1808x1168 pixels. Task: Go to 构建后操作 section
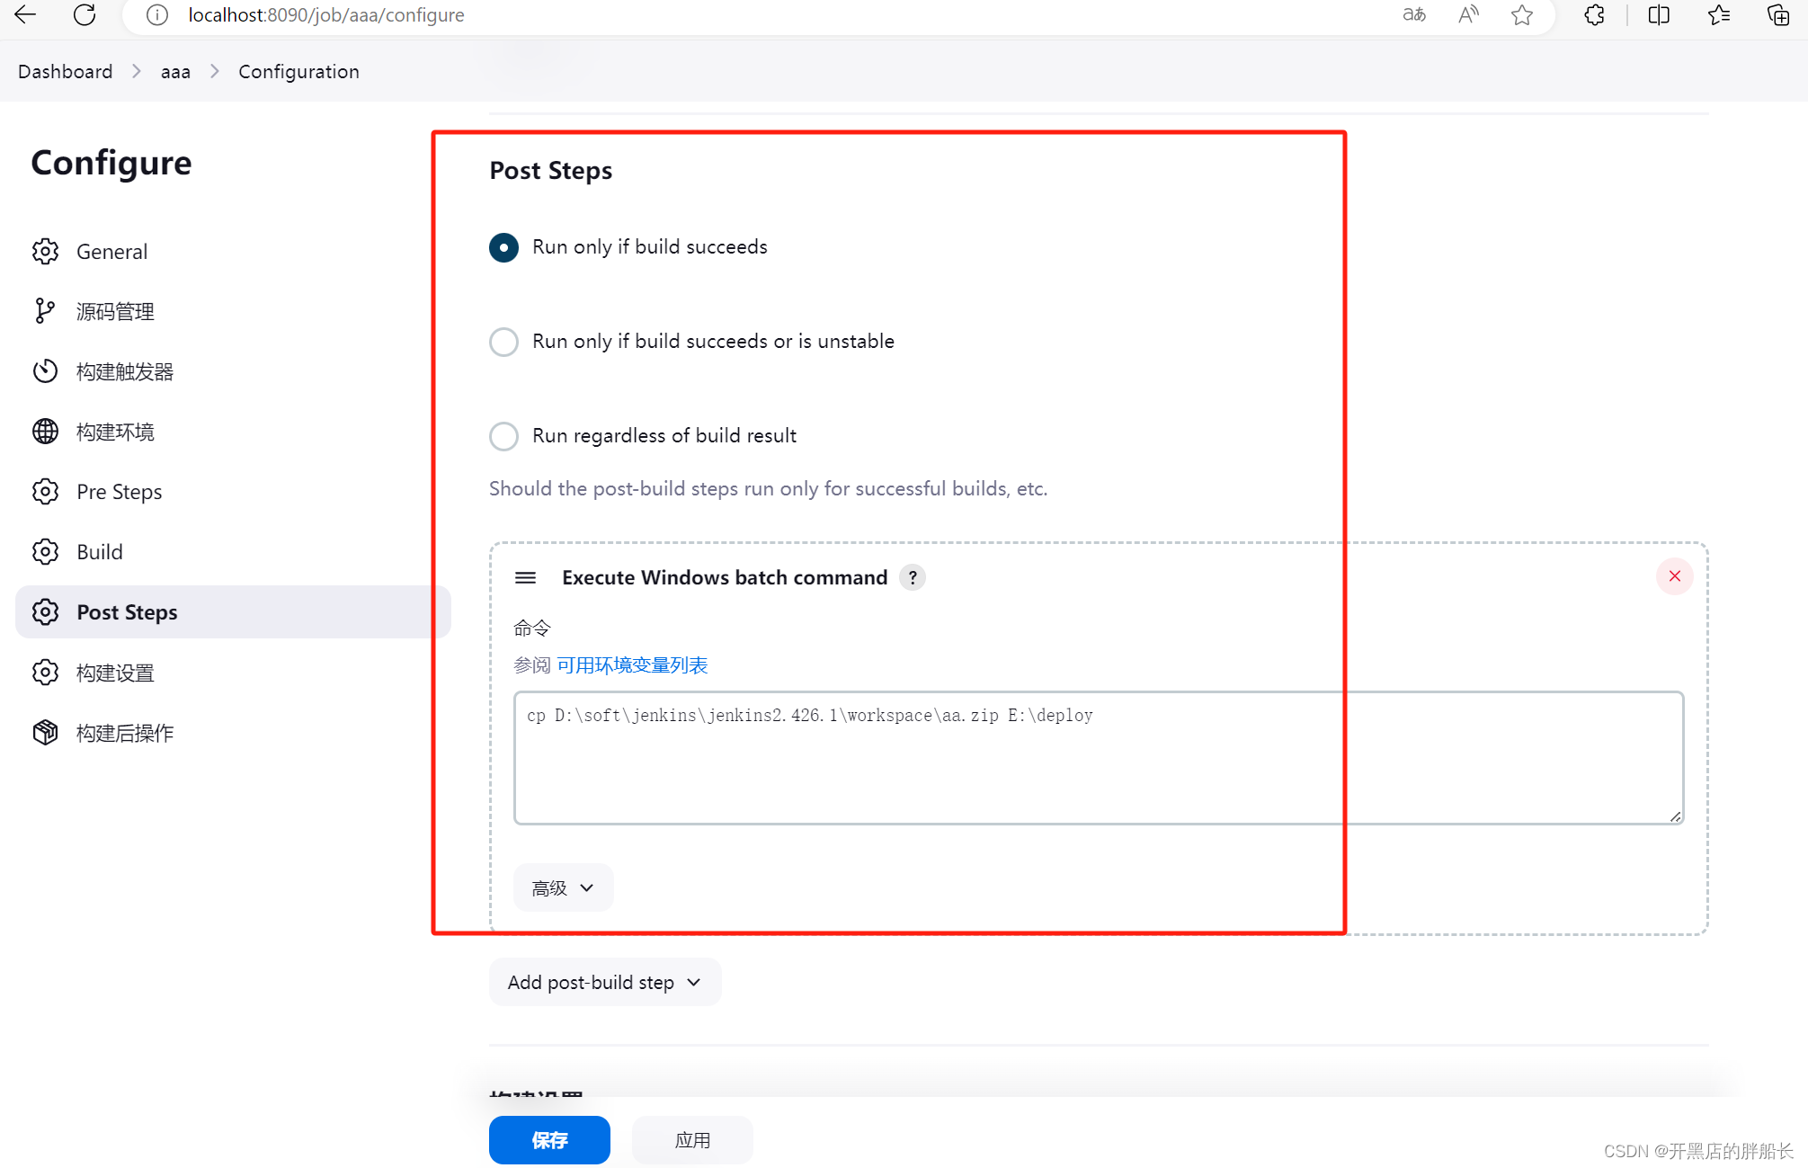pos(233,733)
